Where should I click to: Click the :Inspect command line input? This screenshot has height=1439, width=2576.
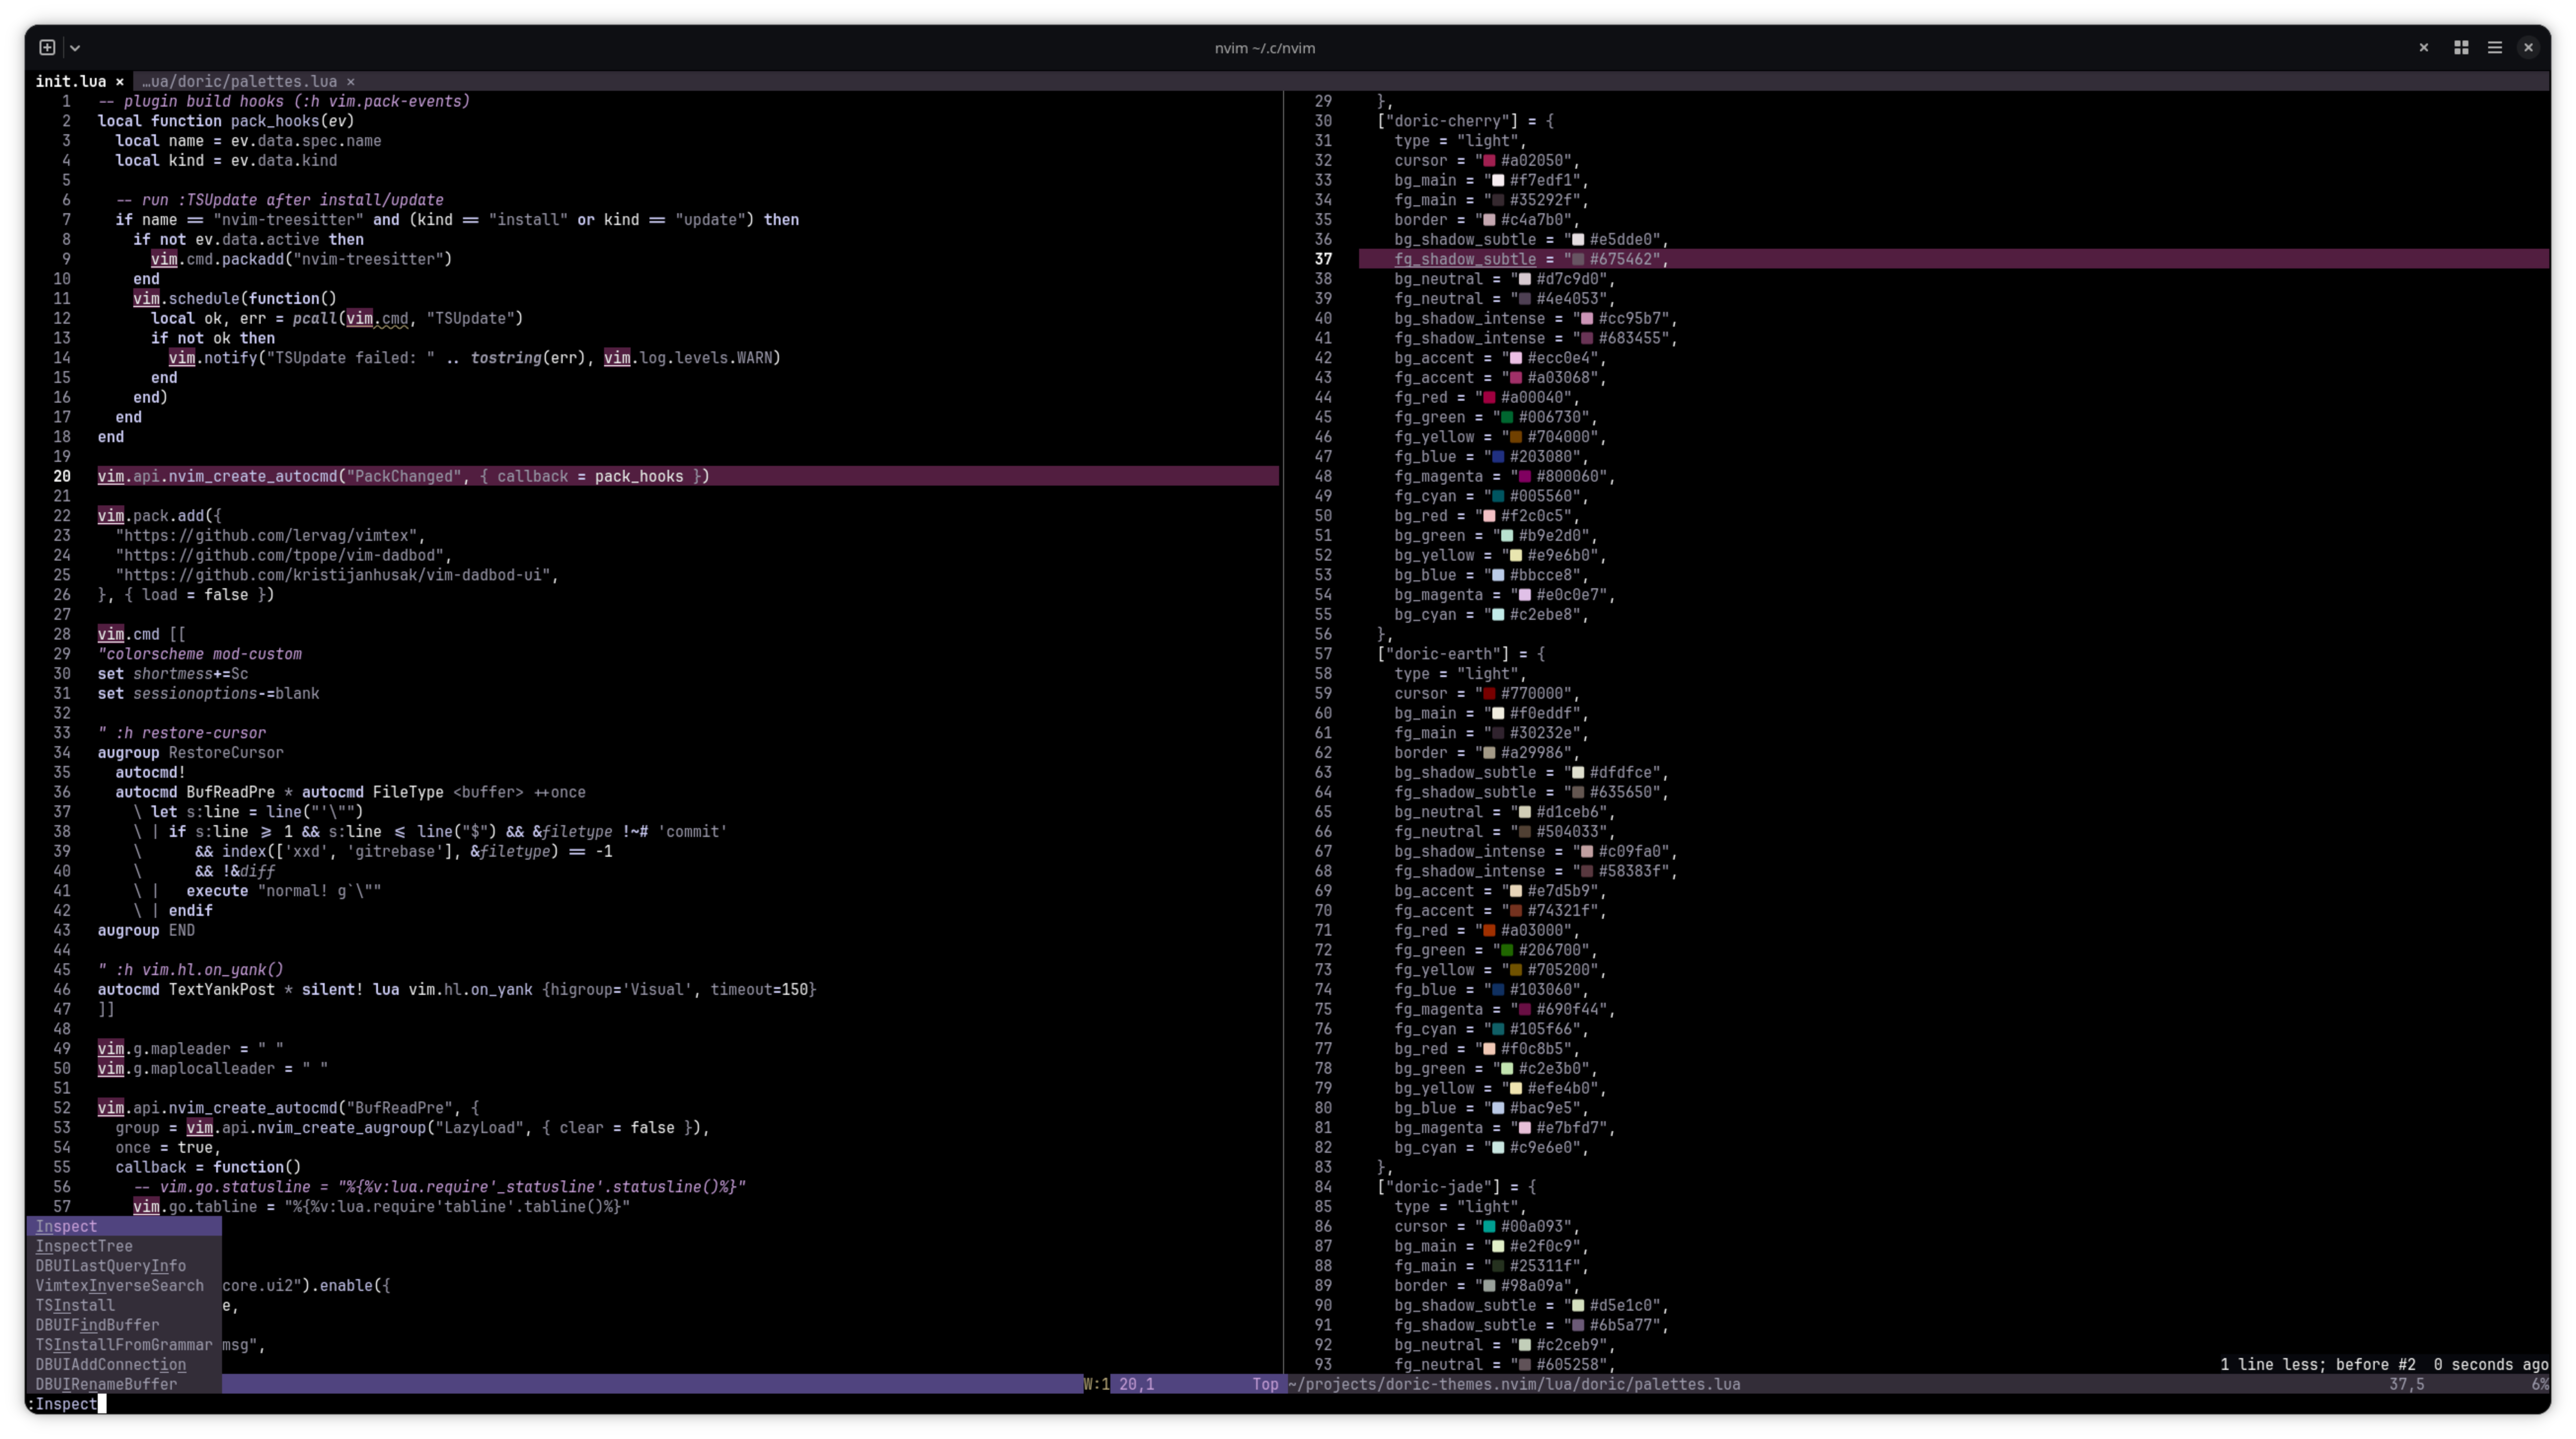(x=66, y=1404)
